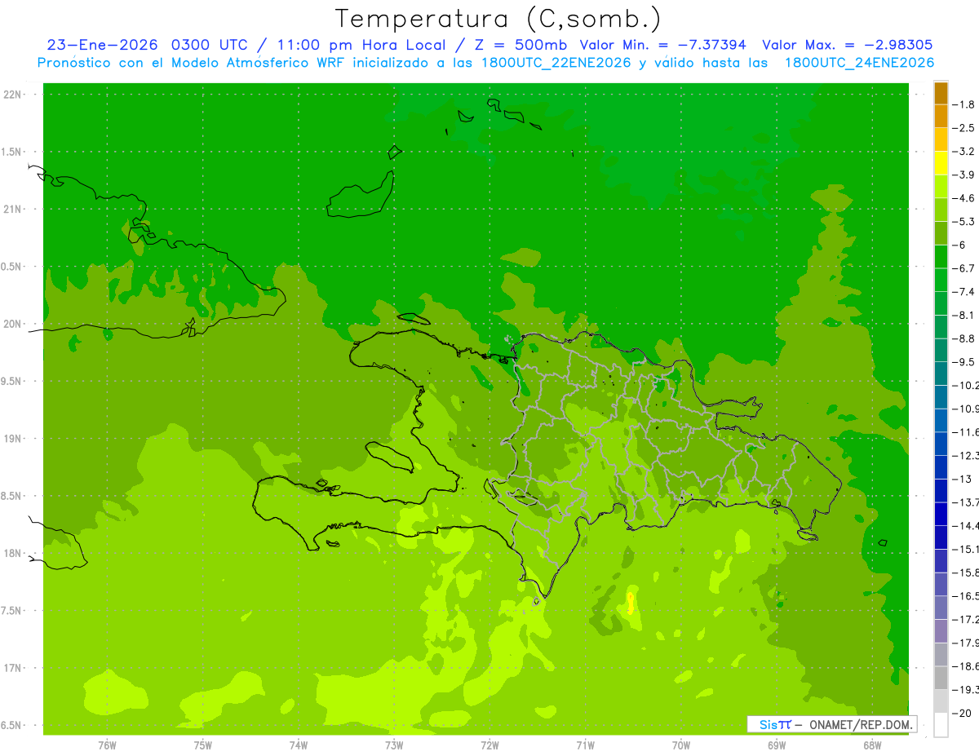This screenshot has width=979, height=756.
Task: Click the "21N" latitude label
Action: (x=13, y=210)
